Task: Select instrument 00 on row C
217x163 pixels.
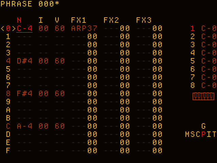Action: tap(43, 126)
